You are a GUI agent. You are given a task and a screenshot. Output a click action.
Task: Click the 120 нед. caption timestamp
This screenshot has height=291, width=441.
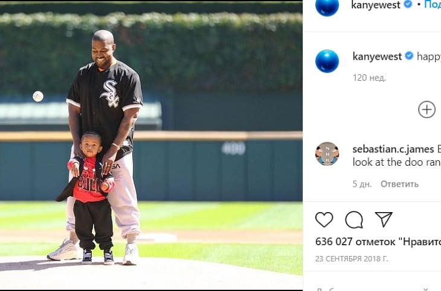click(x=369, y=78)
